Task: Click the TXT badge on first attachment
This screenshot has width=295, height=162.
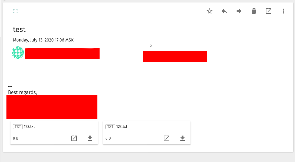Action: coord(18,127)
